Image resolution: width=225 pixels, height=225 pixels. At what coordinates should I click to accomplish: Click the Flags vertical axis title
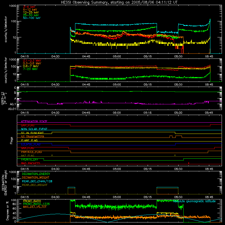click(11, 140)
